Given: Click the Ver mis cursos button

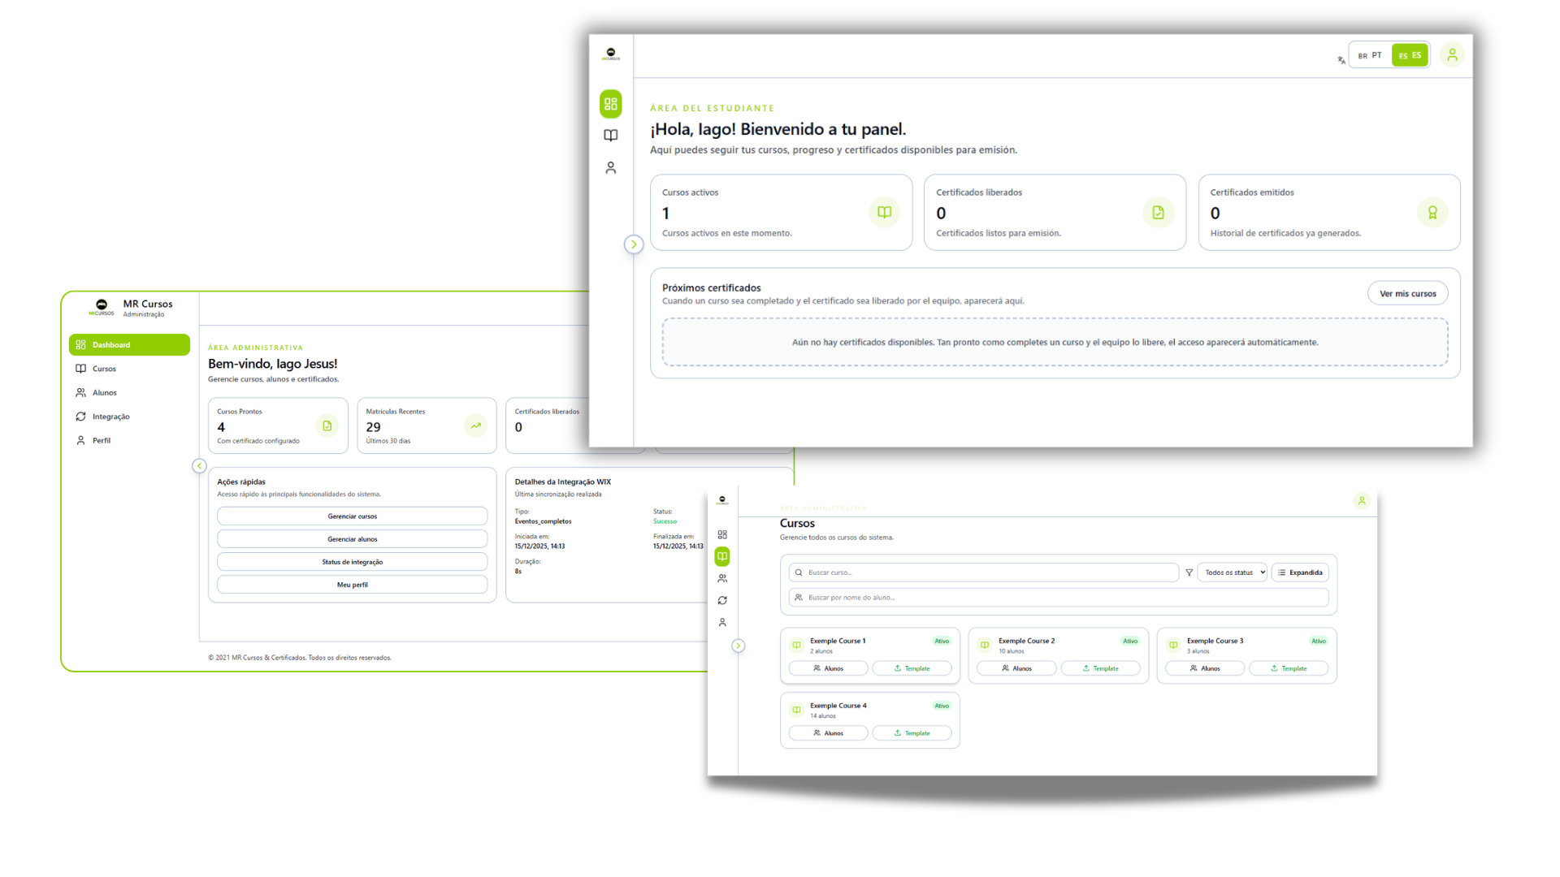Looking at the screenshot, I should click(1407, 294).
